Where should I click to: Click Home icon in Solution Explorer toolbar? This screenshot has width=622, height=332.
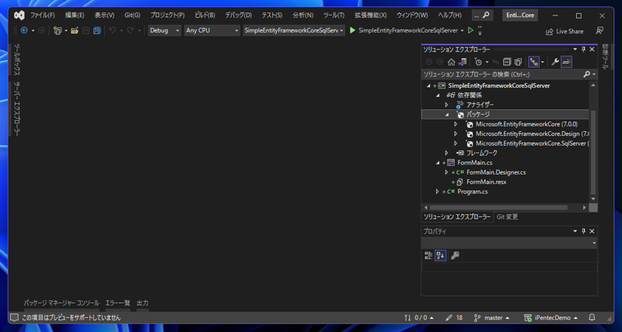452,62
